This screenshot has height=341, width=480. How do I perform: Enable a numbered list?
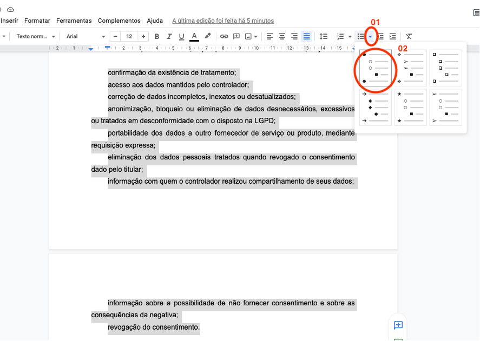pyautogui.click(x=340, y=36)
